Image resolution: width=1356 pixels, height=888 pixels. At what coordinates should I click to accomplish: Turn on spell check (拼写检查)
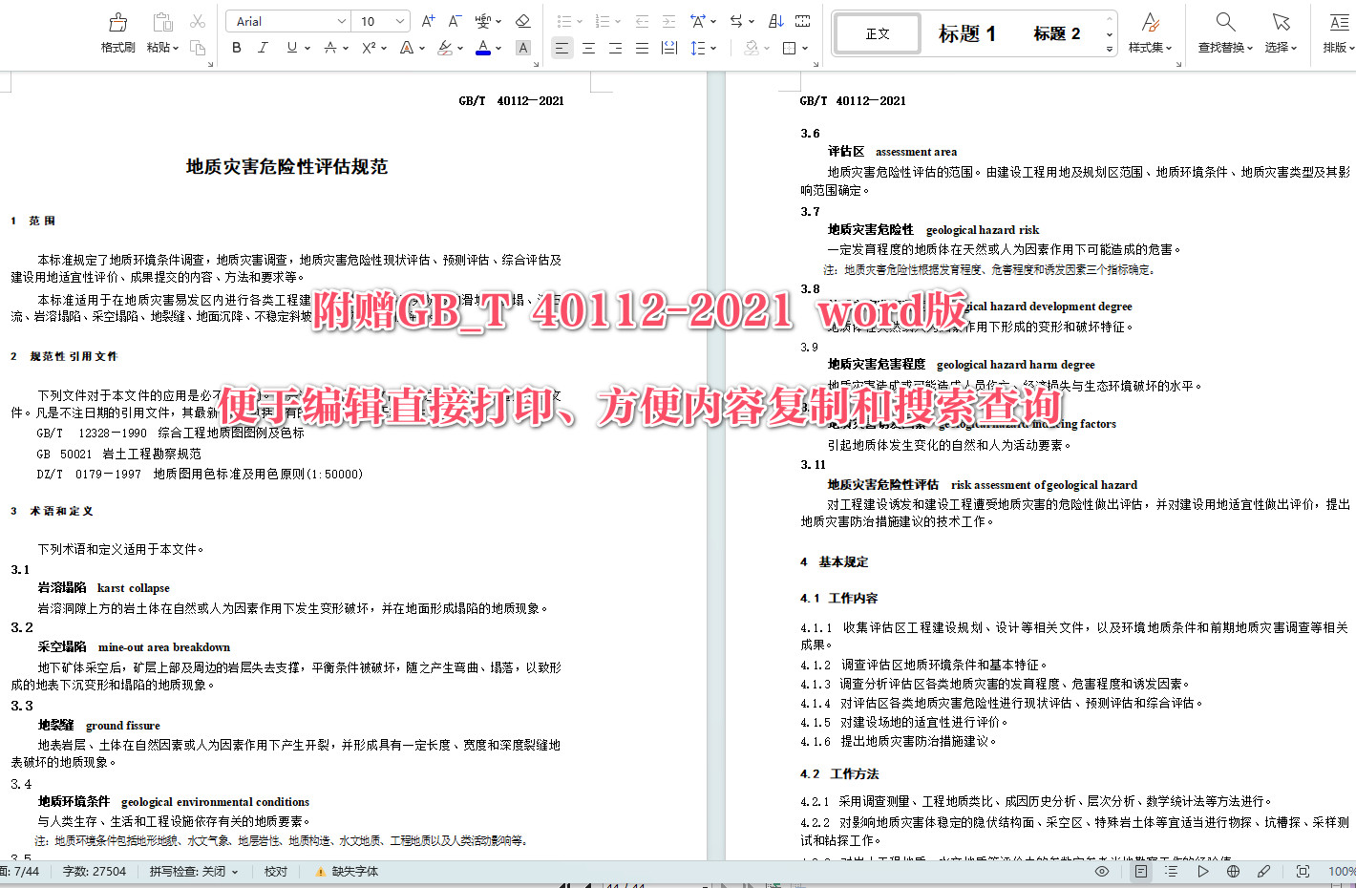(x=187, y=872)
